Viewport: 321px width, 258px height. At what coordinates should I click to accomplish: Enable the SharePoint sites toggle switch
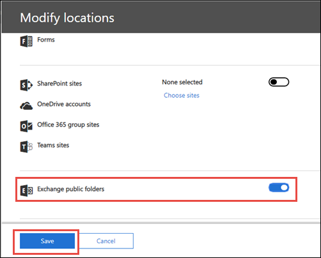tap(279, 82)
